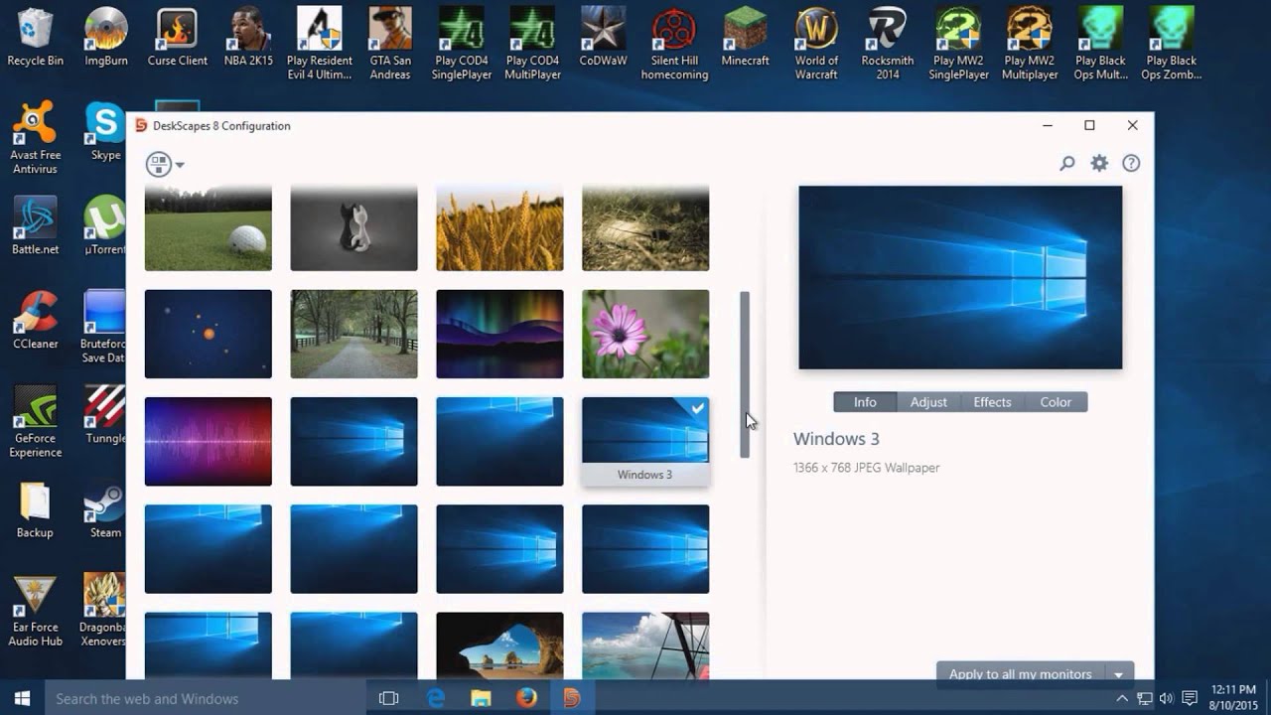Open the Avast Free Antivirus icon
Viewport: 1271px width, 715px height.
tap(36, 138)
